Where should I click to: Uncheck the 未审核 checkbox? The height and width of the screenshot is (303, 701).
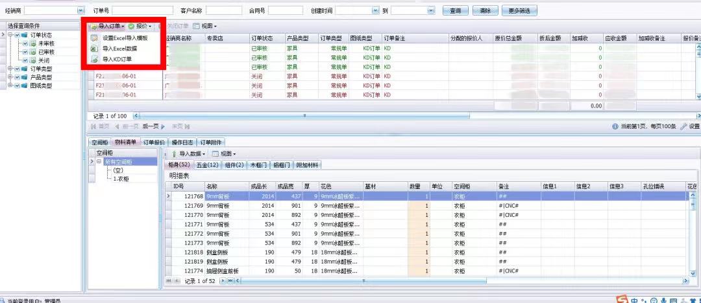pyautogui.click(x=25, y=44)
